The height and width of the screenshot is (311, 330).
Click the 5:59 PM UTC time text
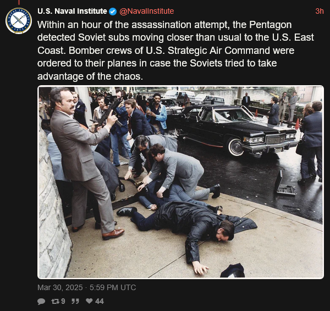(113, 287)
